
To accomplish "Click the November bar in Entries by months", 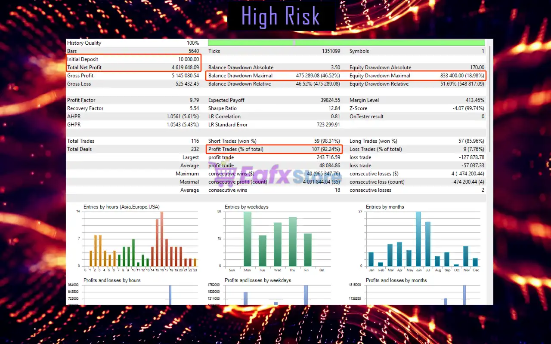I will [x=466, y=256].
